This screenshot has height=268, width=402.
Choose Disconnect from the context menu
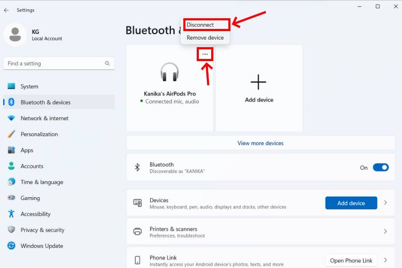coord(206,25)
